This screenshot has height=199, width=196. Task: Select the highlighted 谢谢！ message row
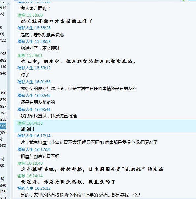tap(105, 126)
